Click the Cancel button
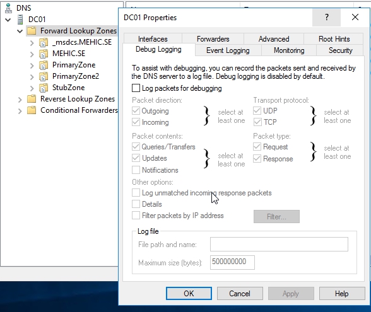Image resolution: width=371 pixels, height=312 pixels. point(240,293)
